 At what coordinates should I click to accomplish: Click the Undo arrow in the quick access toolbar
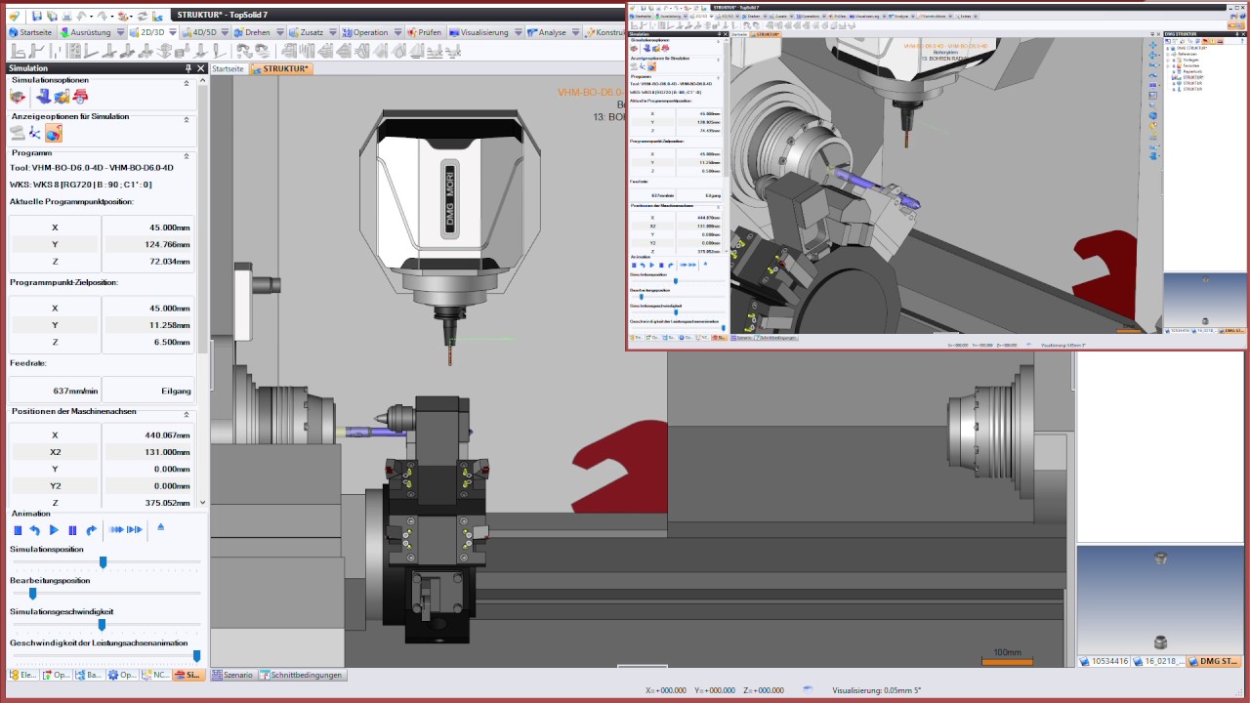pos(80,16)
